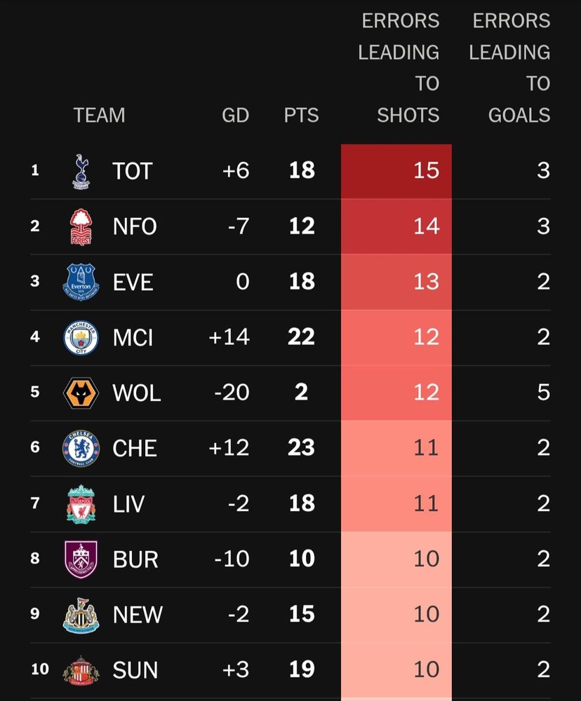Click the Newcastle United crest
This screenshot has height=701, width=581.
pyautogui.click(x=81, y=614)
